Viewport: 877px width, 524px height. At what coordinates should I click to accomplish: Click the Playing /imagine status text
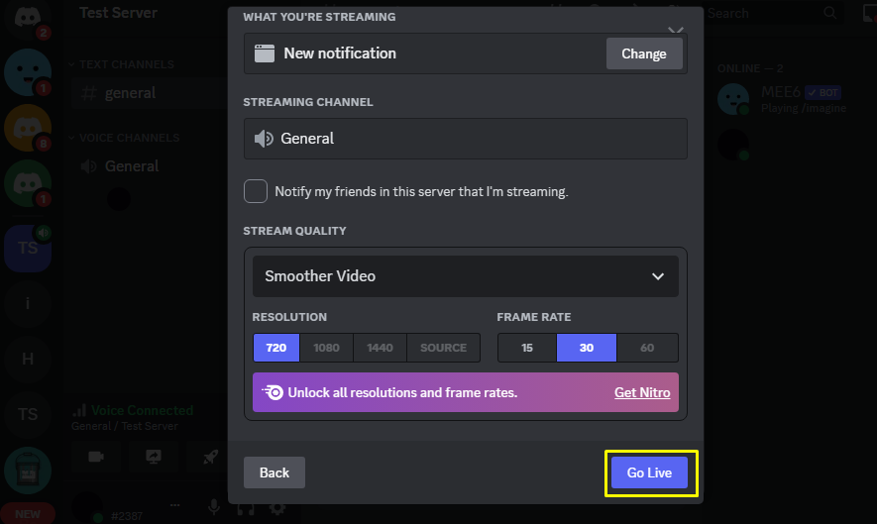[803, 108]
